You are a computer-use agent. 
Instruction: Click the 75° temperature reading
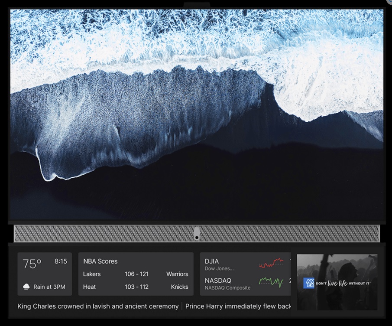(32, 264)
